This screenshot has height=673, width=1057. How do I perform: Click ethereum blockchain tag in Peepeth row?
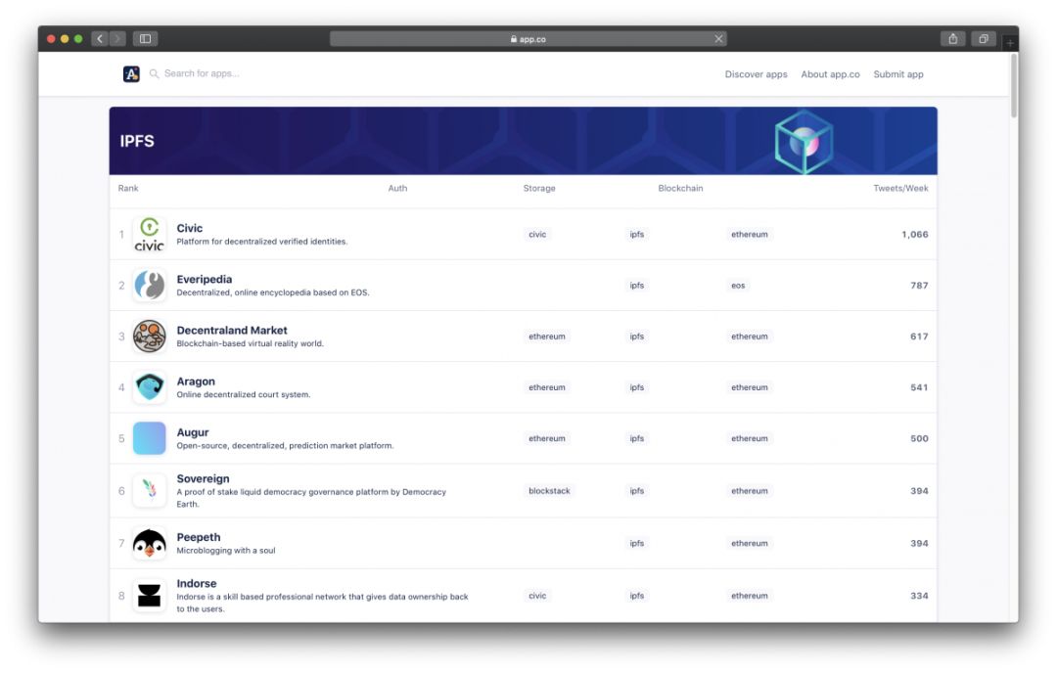(x=749, y=543)
